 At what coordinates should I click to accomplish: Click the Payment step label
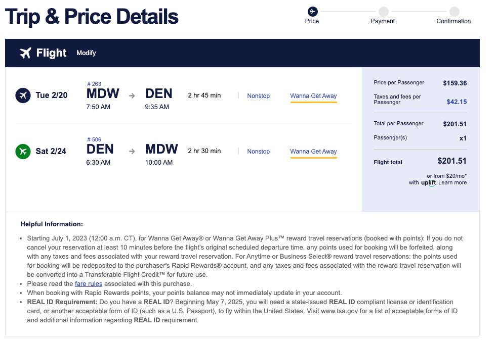pyautogui.click(x=383, y=21)
